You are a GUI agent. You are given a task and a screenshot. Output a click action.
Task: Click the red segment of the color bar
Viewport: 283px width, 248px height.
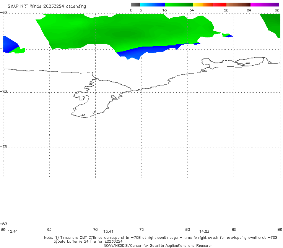[220, 5]
